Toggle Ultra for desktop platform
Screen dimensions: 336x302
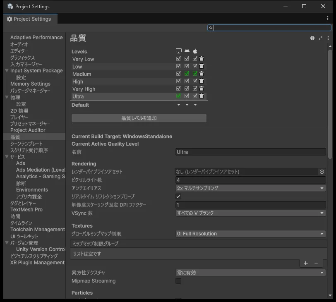pos(178,96)
